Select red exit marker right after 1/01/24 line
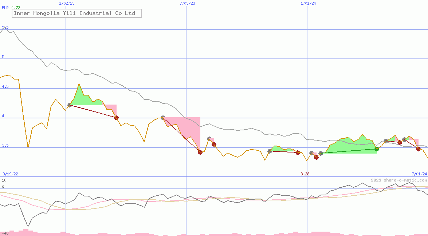428x236 pixels. click(316, 157)
